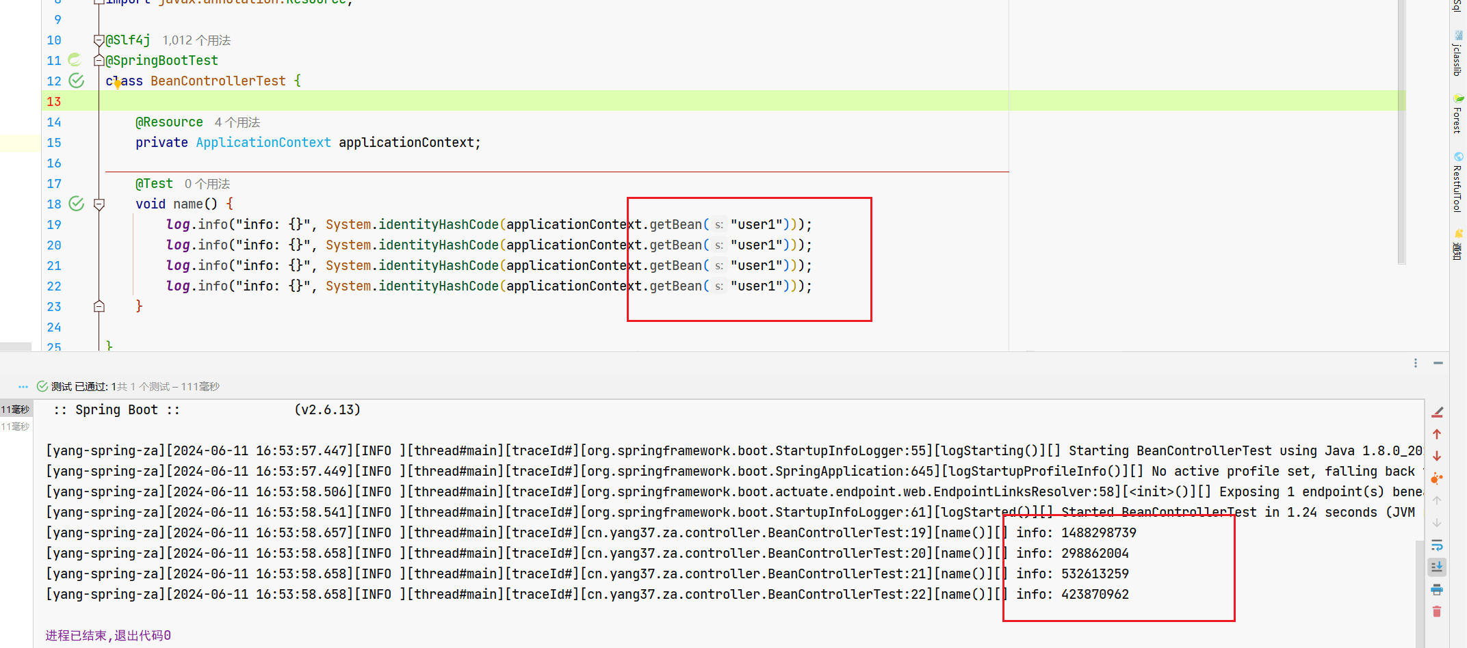Click the log line about No active profile set

[734, 471]
